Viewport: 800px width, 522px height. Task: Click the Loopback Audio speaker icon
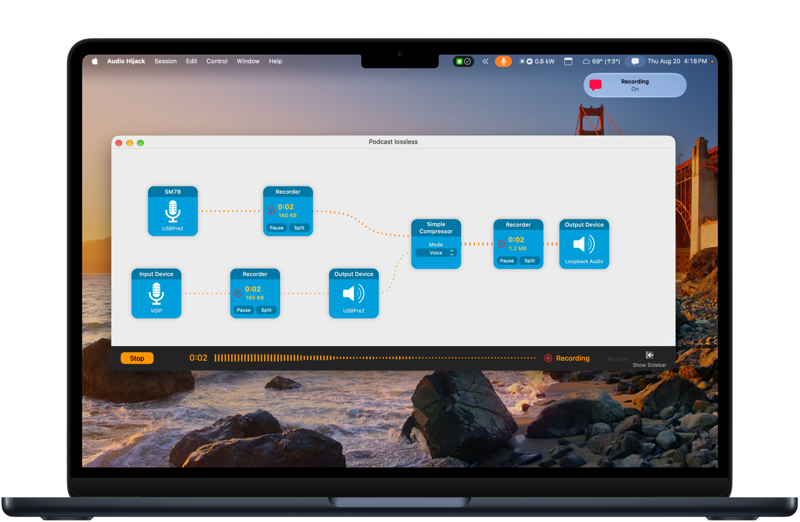(584, 244)
